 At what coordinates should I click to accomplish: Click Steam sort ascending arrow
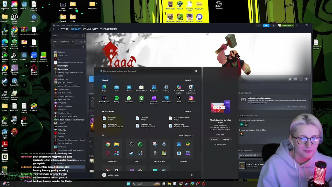pos(77,42)
